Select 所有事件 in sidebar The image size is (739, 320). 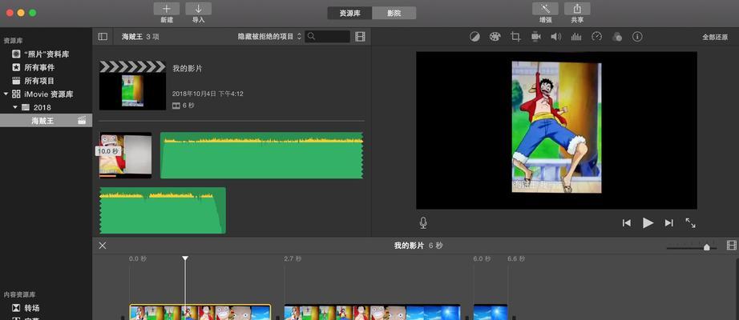[x=46, y=68]
